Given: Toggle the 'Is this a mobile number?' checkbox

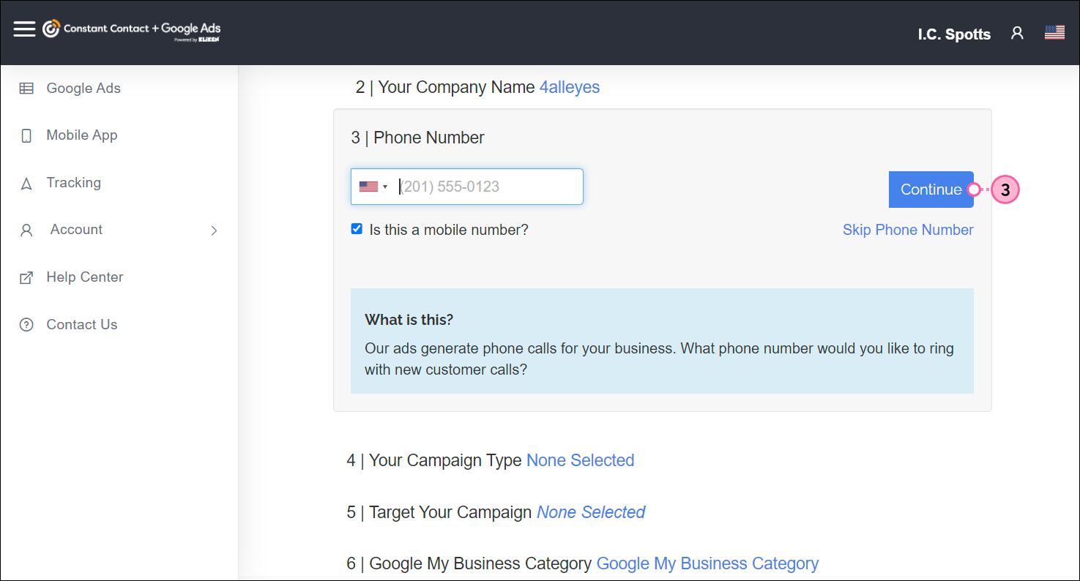Looking at the screenshot, I should tap(357, 229).
